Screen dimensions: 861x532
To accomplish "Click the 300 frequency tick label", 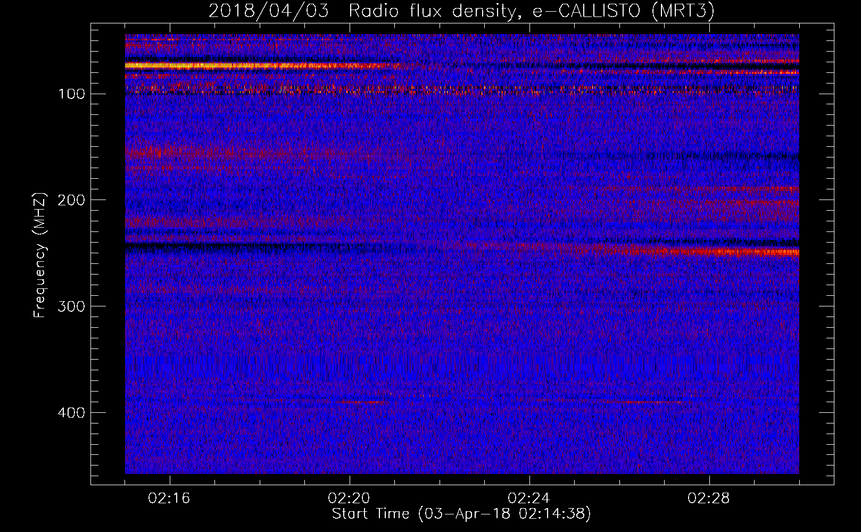I will 71,307.
